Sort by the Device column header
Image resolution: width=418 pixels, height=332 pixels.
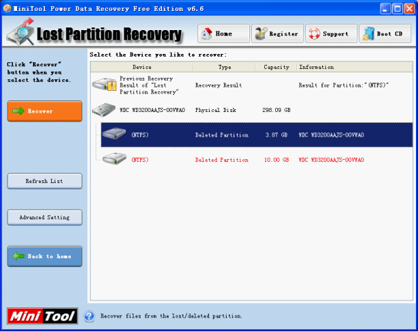tap(142, 67)
